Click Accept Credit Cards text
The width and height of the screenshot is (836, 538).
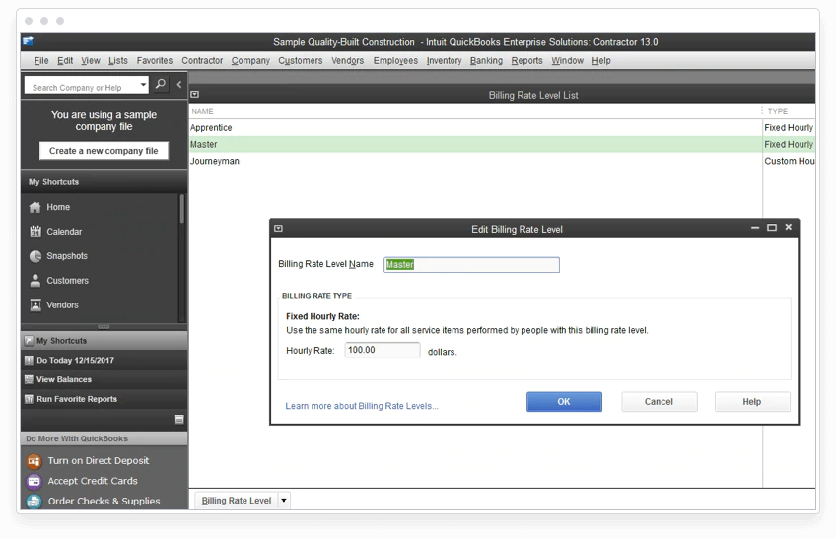(x=93, y=481)
